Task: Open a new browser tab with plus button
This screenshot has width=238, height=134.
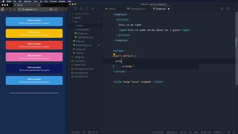Action: point(43,5)
